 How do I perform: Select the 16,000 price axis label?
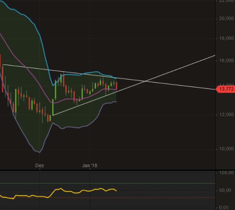[x=226, y=61]
